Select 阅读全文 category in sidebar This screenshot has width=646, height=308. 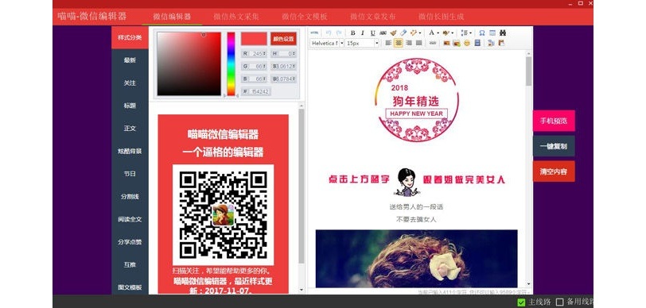(130, 219)
